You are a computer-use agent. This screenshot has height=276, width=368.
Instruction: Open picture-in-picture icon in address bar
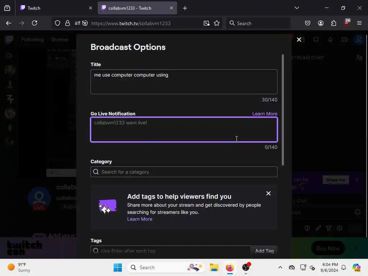click(207, 23)
